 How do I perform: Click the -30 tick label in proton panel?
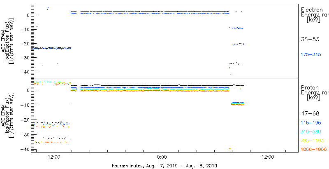(x=25, y=134)
